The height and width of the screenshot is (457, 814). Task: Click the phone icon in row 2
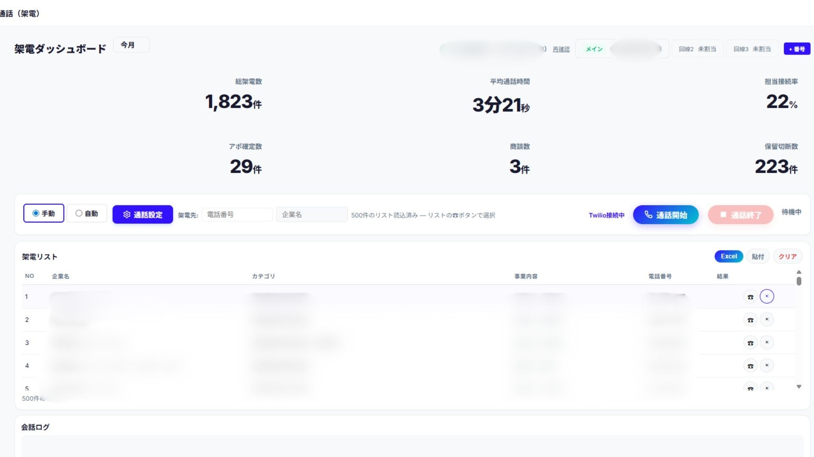point(750,320)
